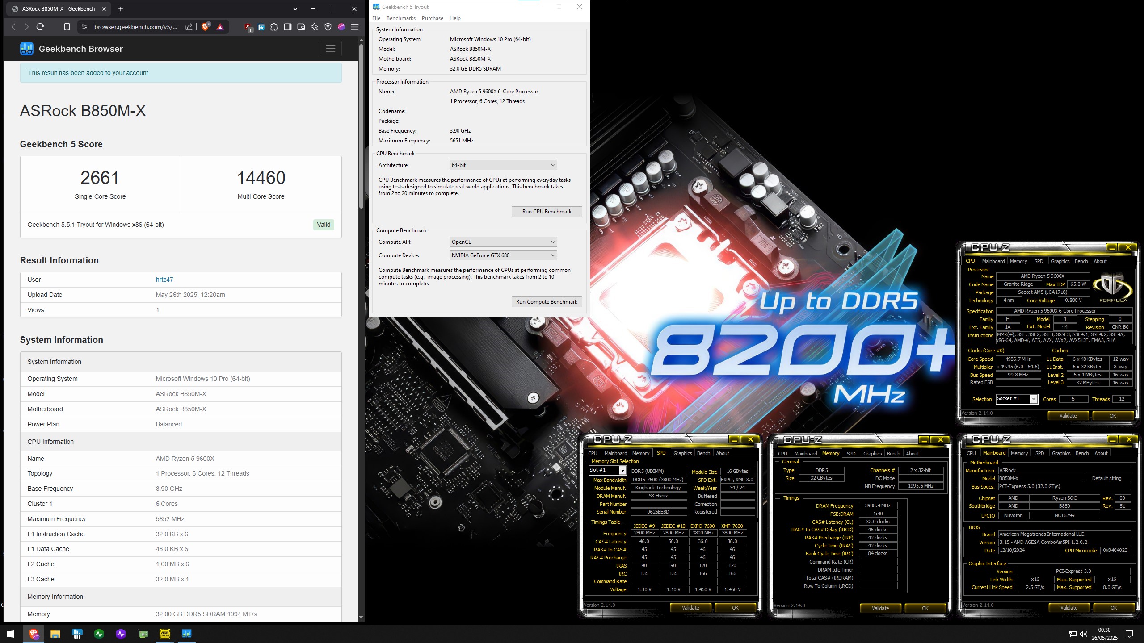Click the volume icon in system tray
Viewport: 1144px width, 643px height.
pos(1084,634)
